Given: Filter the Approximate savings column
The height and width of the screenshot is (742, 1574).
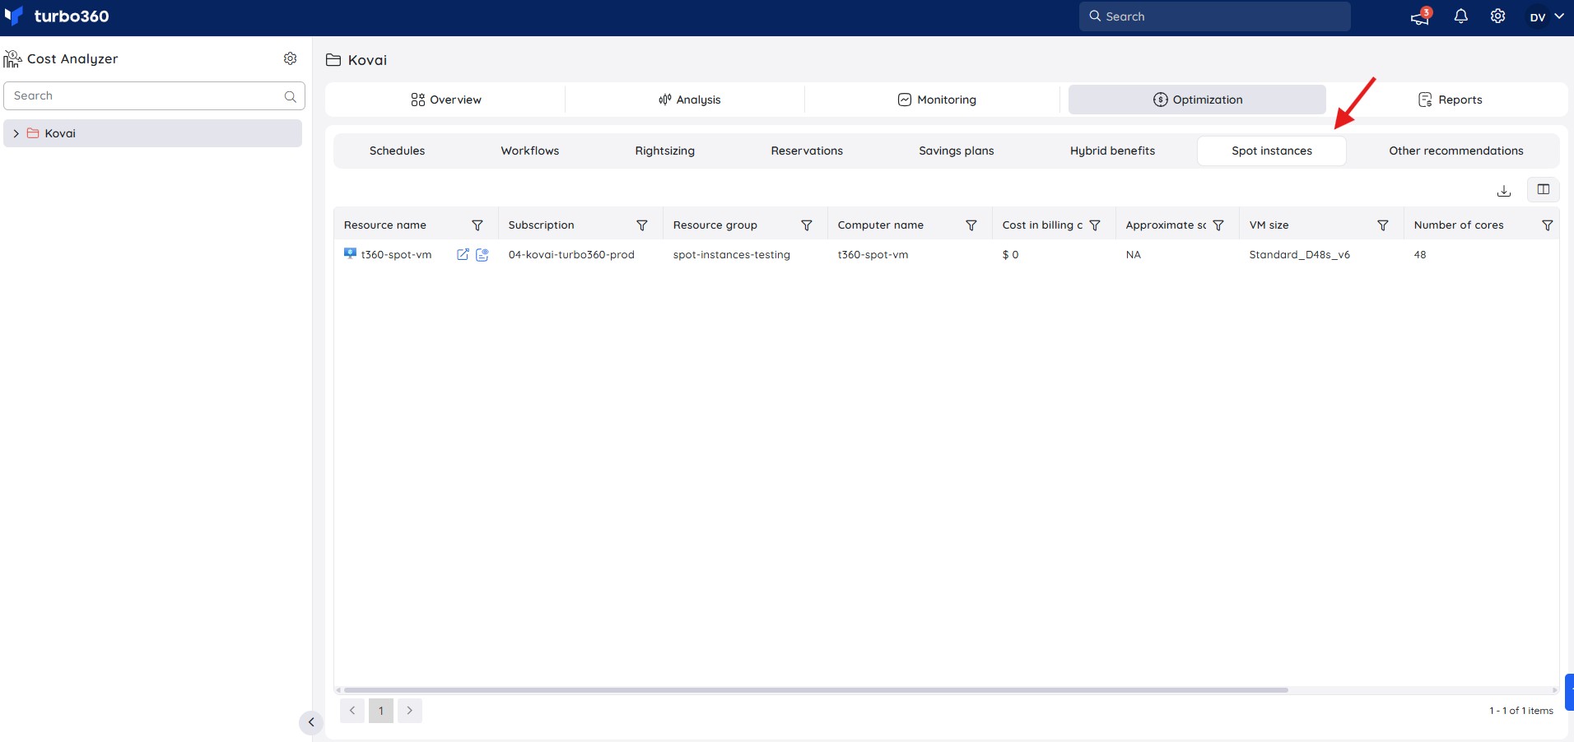Looking at the screenshot, I should pos(1218,225).
